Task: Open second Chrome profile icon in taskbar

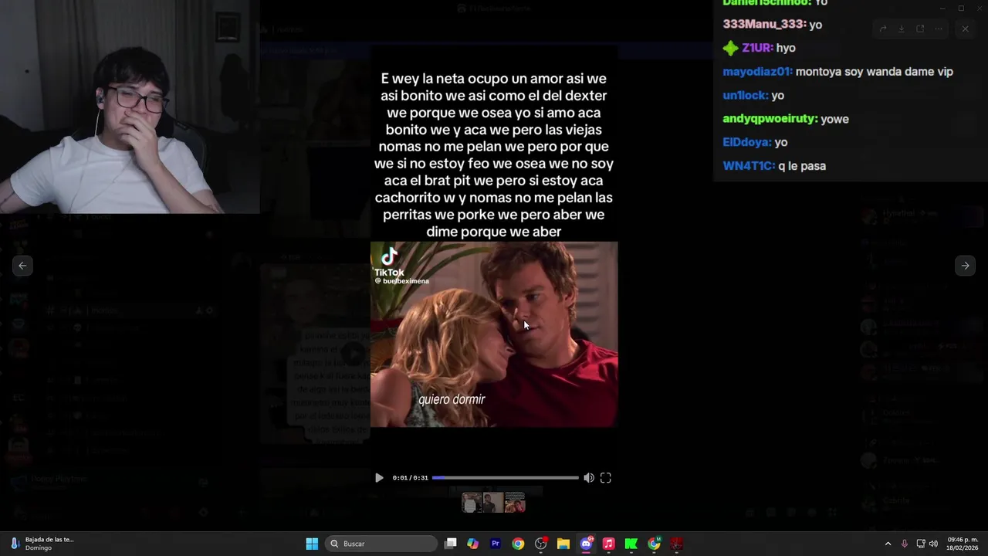Action: [654, 544]
